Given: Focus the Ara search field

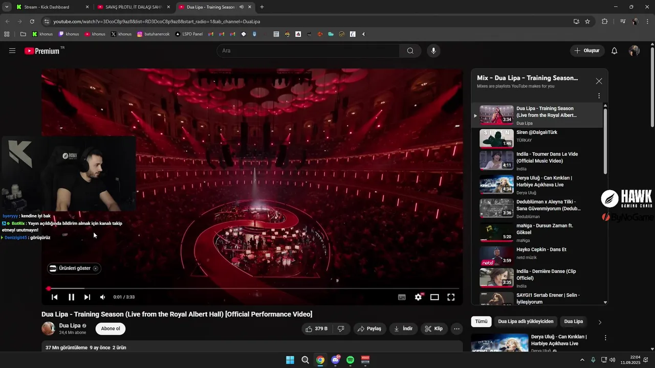Looking at the screenshot, I should click(308, 51).
